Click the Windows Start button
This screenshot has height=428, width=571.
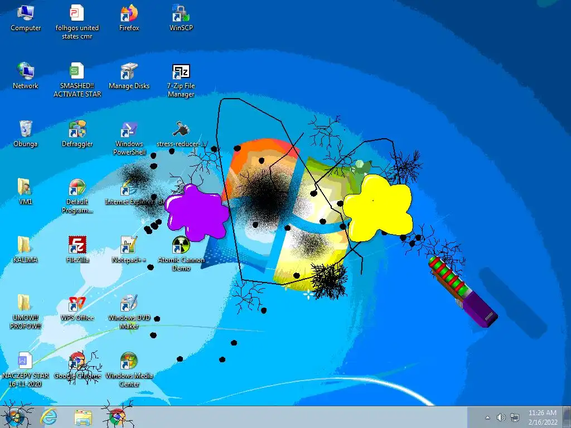click(15, 417)
